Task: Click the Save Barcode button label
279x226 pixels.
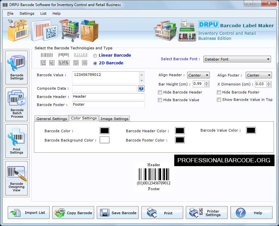Action: coord(124,213)
